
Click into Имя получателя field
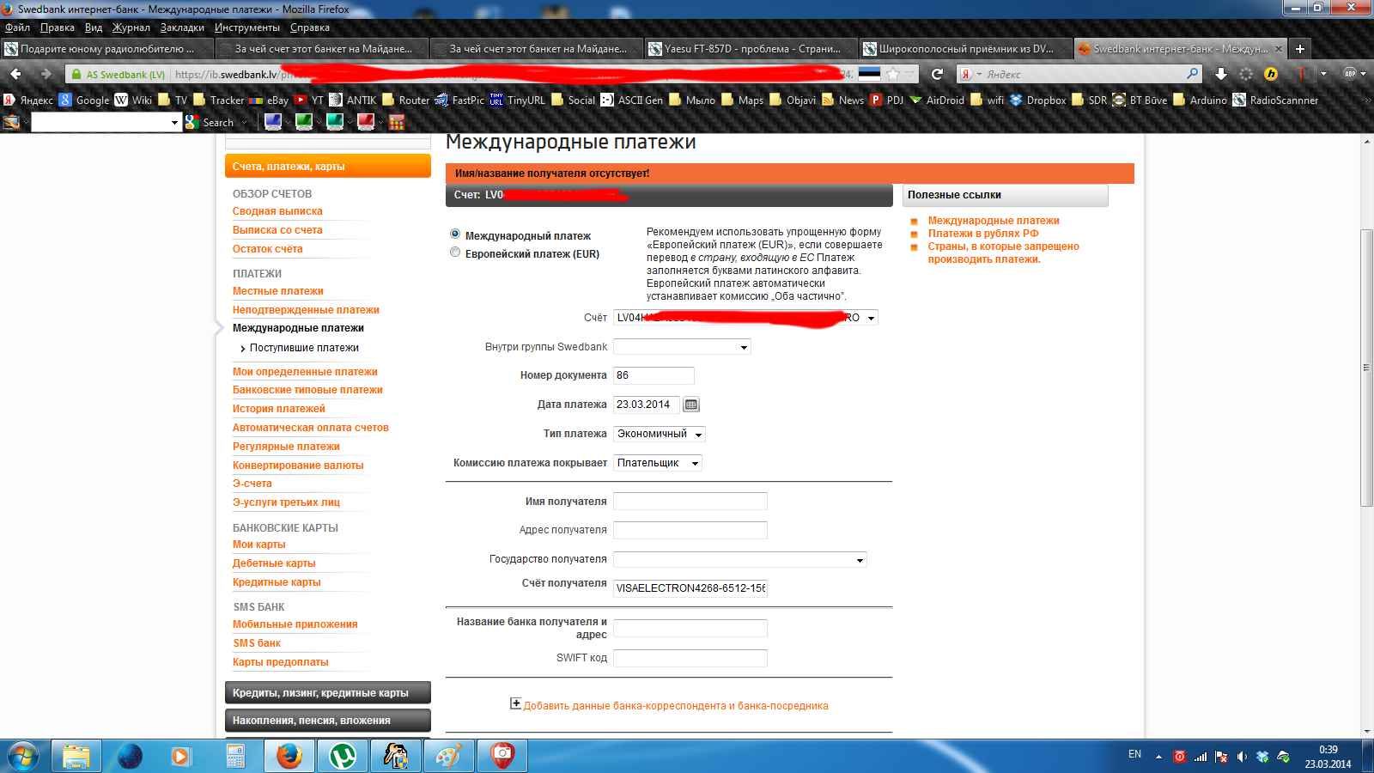coord(690,502)
